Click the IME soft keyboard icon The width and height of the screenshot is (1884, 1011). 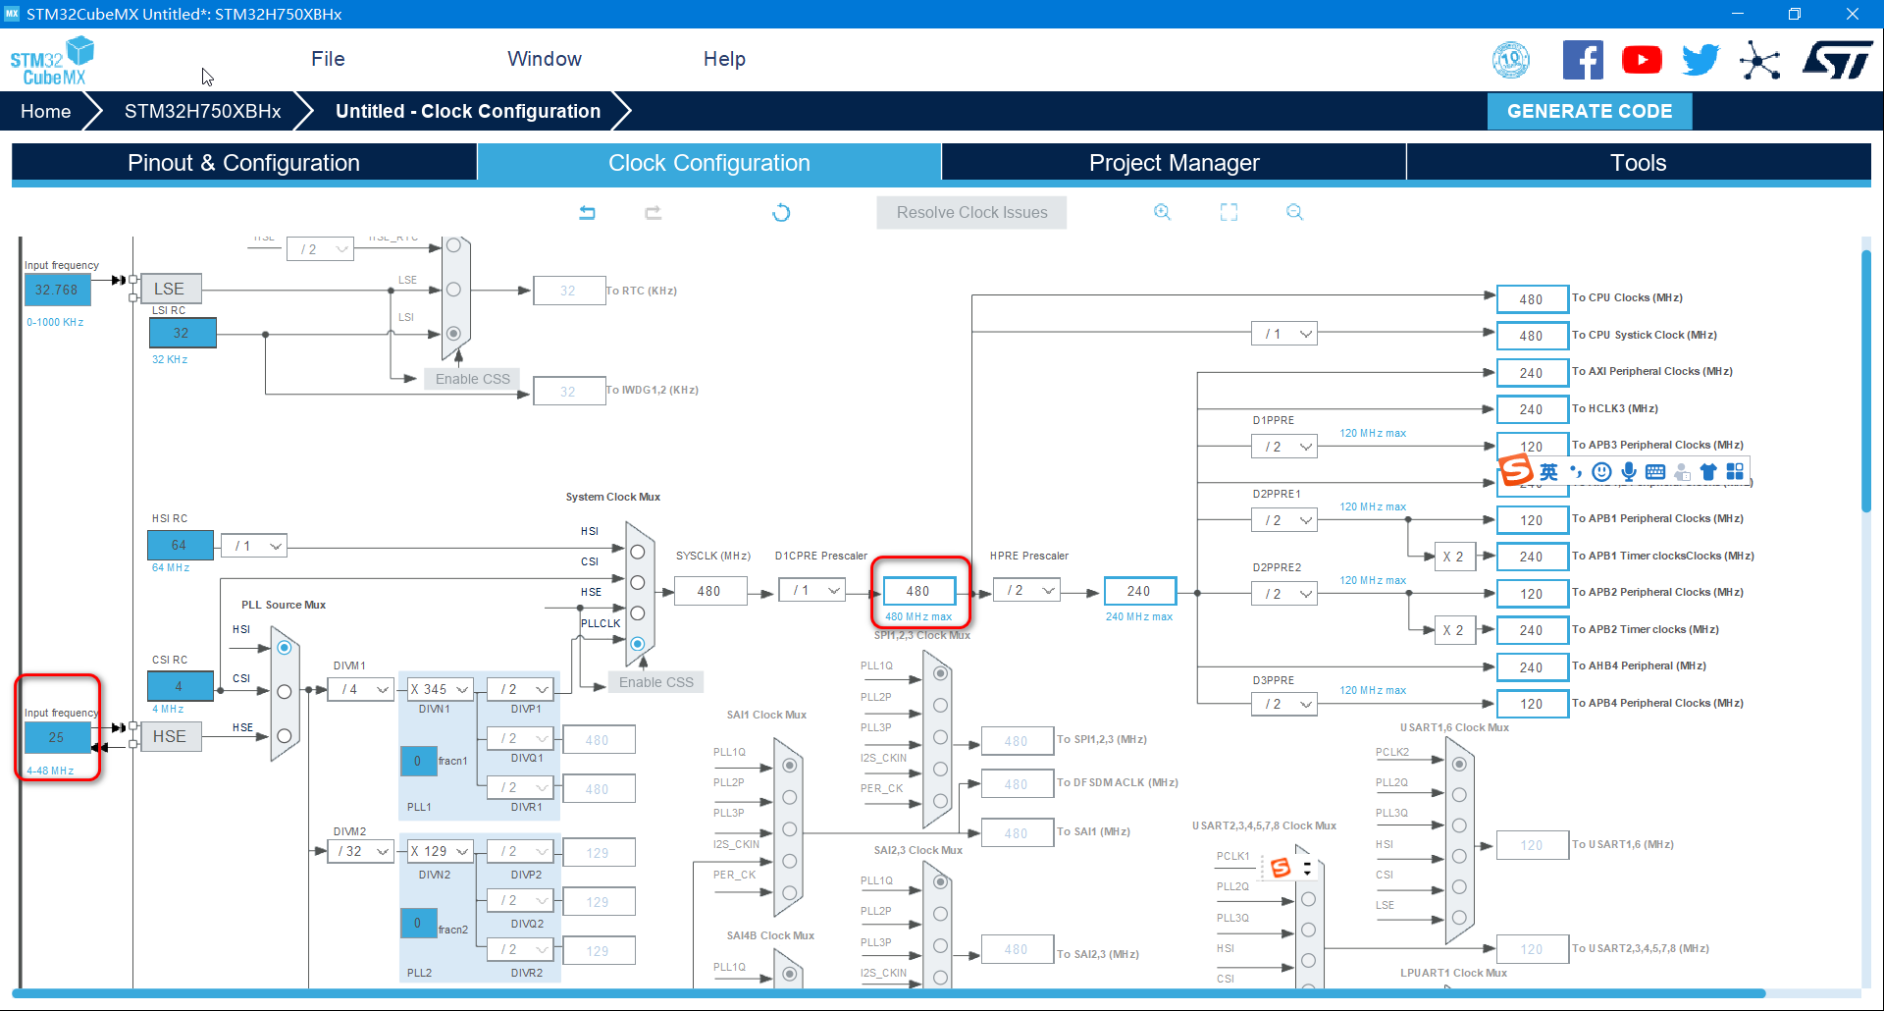tap(1655, 472)
